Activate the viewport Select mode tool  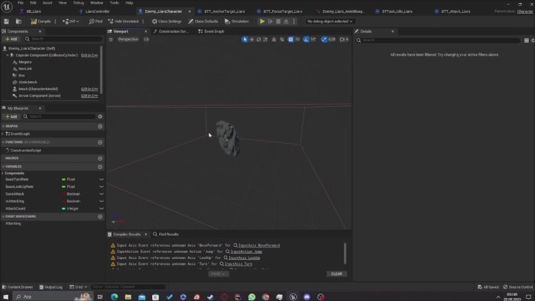(245, 40)
